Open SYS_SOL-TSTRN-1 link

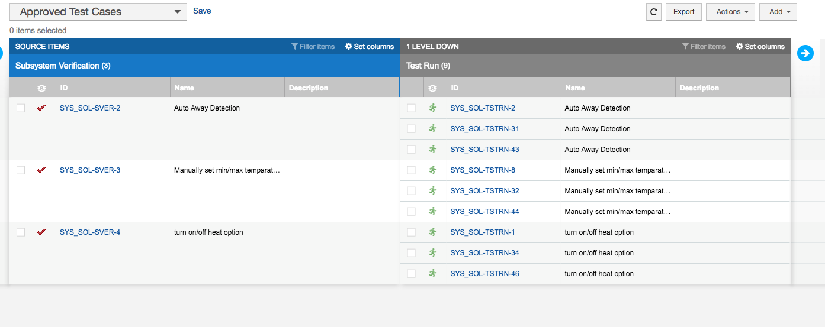(x=483, y=232)
